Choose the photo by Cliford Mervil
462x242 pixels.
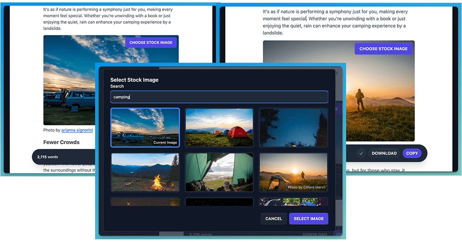[293, 172]
